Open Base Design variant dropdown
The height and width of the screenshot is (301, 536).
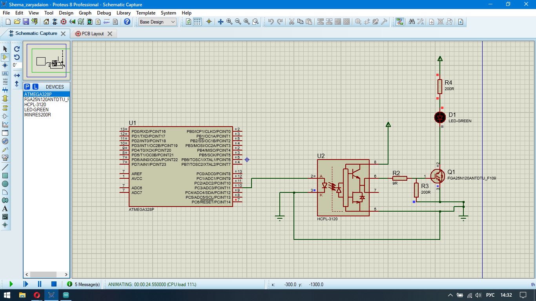(x=158, y=22)
